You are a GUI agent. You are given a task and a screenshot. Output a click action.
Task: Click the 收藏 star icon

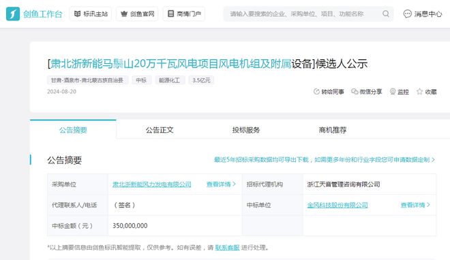click(x=419, y=92)
